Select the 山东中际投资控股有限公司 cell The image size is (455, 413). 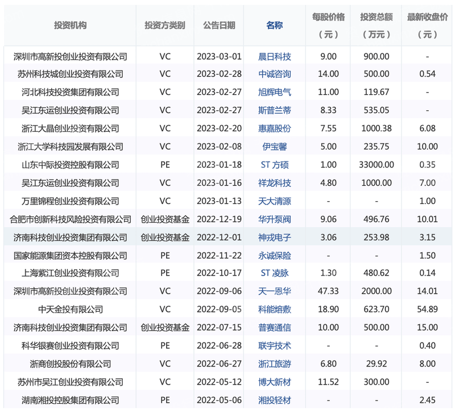pyautogui.click(x=70, y=165)
